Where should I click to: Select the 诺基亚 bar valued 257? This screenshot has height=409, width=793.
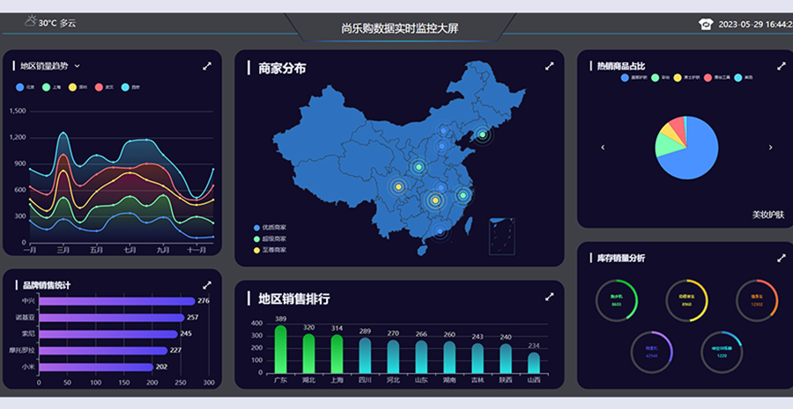pyautogui.click(x=112, y=318)
